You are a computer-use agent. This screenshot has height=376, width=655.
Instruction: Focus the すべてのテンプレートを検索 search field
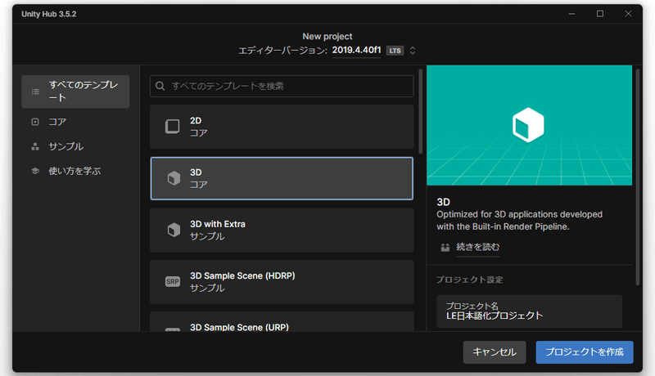tap(282, 86)
